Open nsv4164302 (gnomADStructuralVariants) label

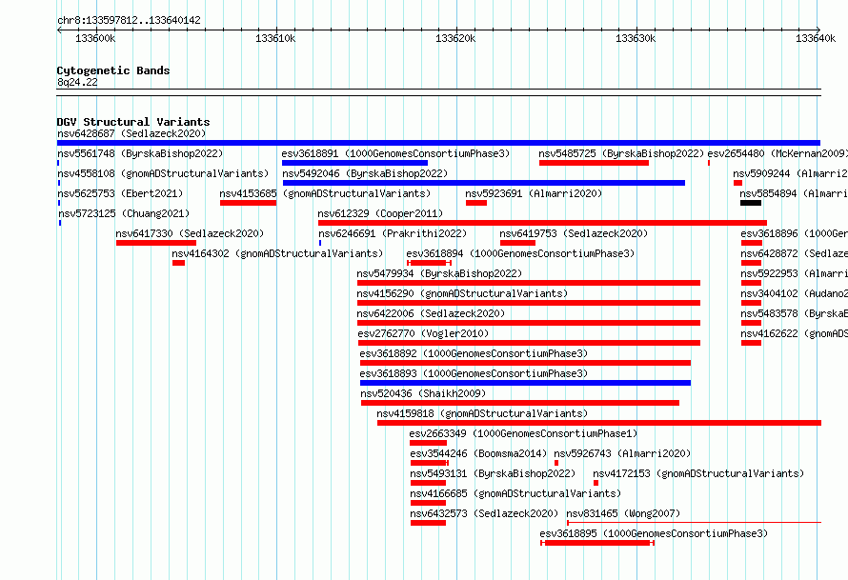[x=277, y=253]
